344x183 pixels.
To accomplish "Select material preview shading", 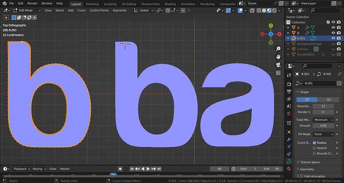I will coord(269,10).
